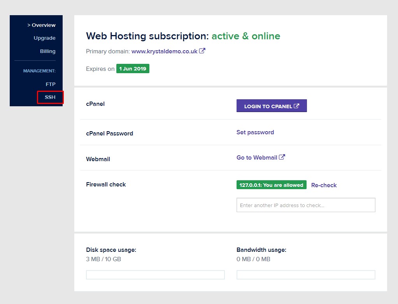Click external icon inside Login to cPanel button
This screenshot has height=304, width=398.
coord(296,106)
